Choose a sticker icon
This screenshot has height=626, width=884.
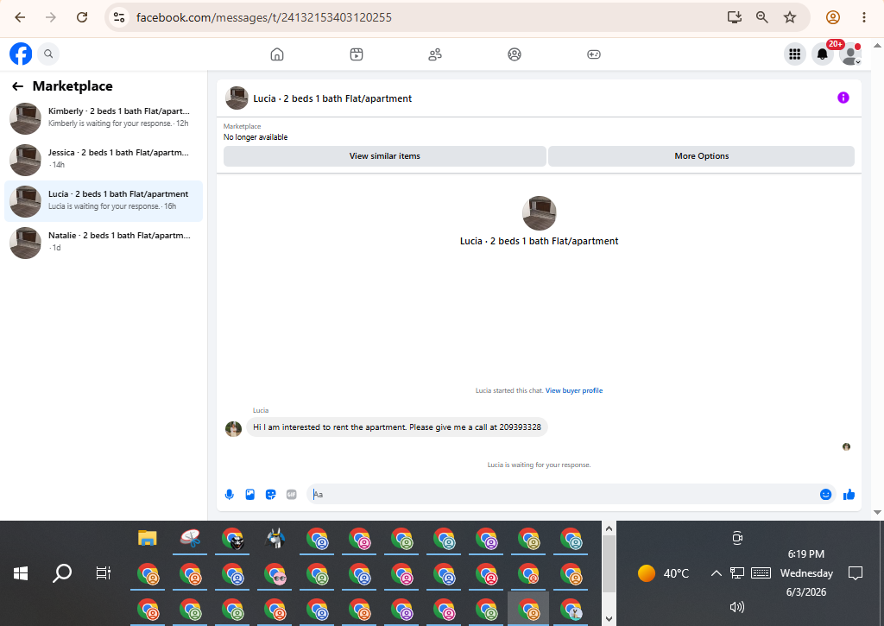pyautogui.click(x=270, y=495)
